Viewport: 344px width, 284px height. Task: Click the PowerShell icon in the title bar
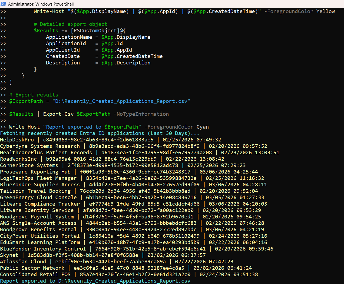[x=4, y=4]
